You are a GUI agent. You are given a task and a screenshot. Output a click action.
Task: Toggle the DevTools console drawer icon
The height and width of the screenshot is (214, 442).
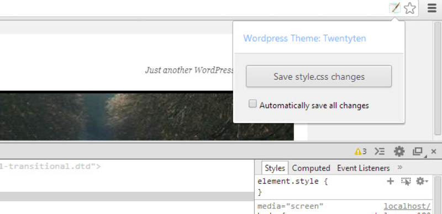tap(380, 152)
